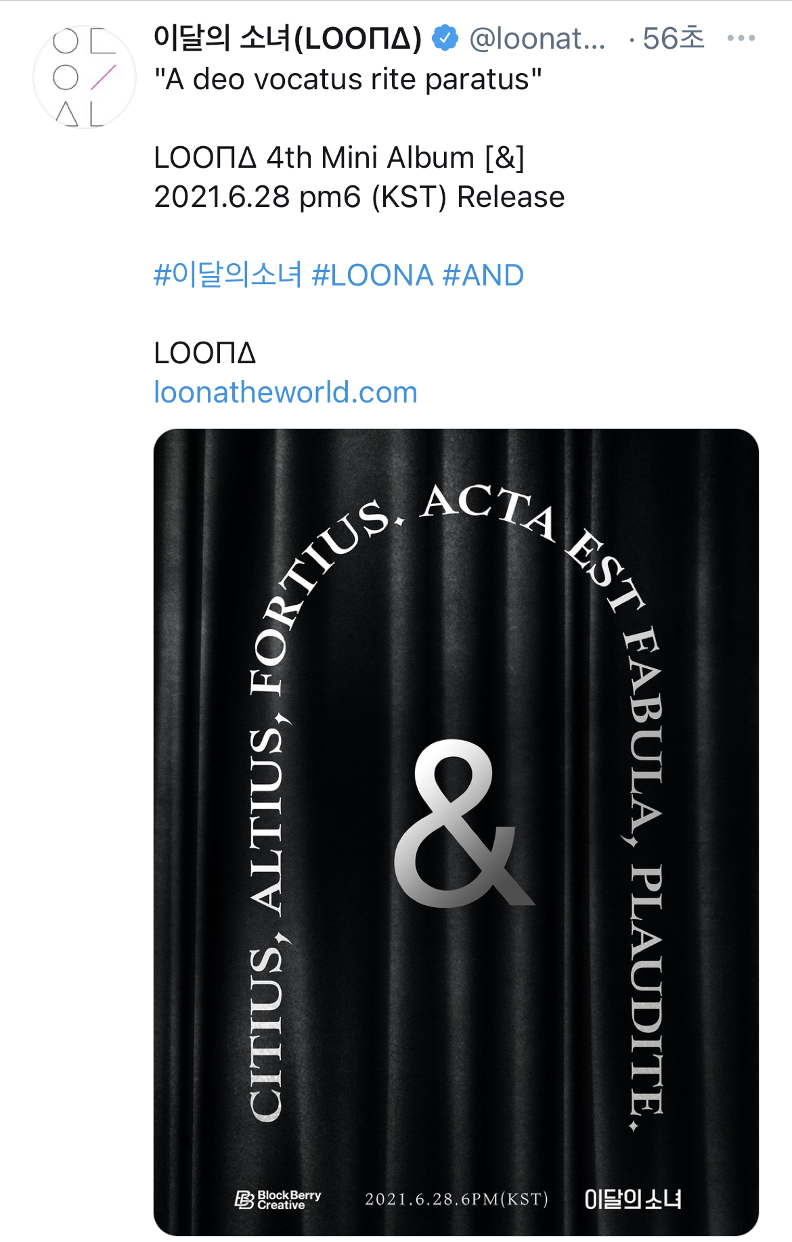Click the blue verified badge
792x1242 pixels.
click(445, 38)
